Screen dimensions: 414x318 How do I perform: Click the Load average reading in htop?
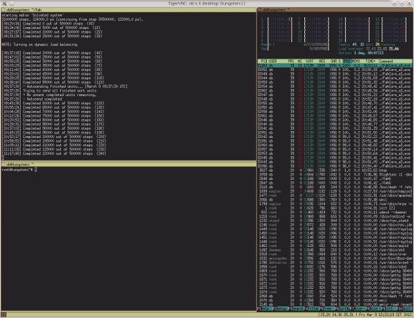tap(368, 48)
